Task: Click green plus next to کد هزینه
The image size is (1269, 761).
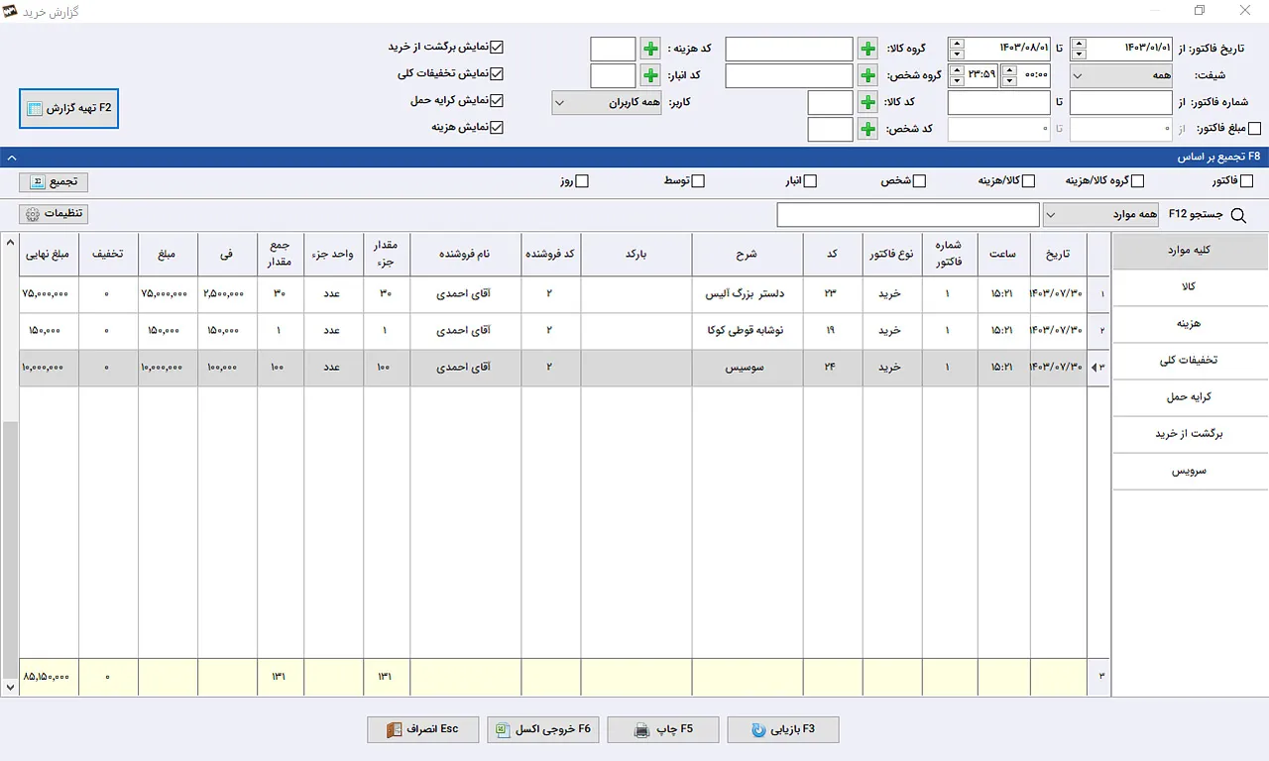Action: [x=649, y=50]
